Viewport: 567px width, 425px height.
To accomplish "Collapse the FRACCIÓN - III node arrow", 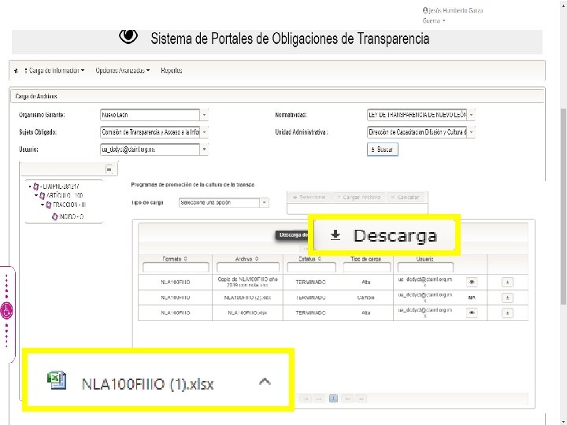I will 43,205.
